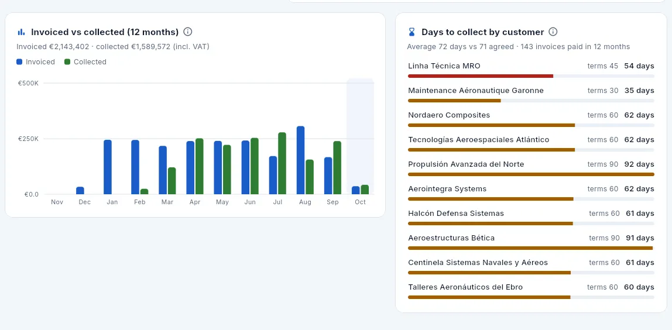Click the invoiced and collected totals subtitle

(x=113, y=46)
